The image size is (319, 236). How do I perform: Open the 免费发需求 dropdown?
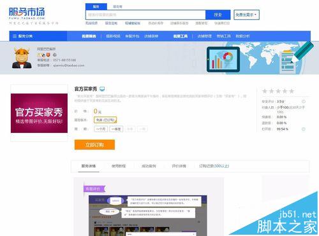coord(246,15)
